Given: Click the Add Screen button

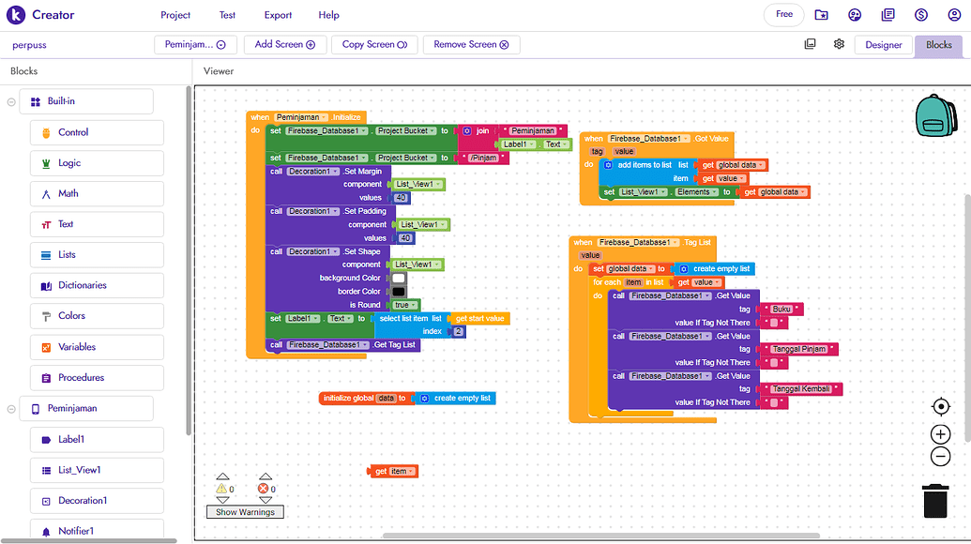Looking at the screenshot, I should (x=285, y=45).
